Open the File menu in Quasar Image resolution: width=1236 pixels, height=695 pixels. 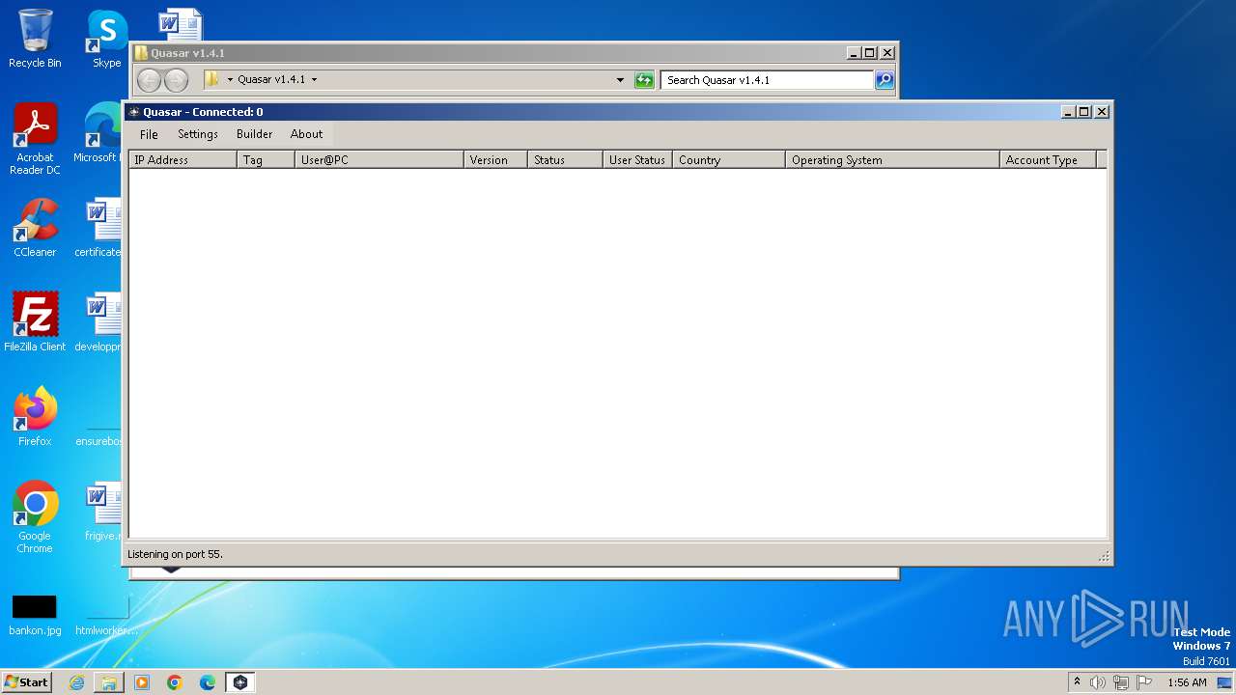click(x=149, y=134)
